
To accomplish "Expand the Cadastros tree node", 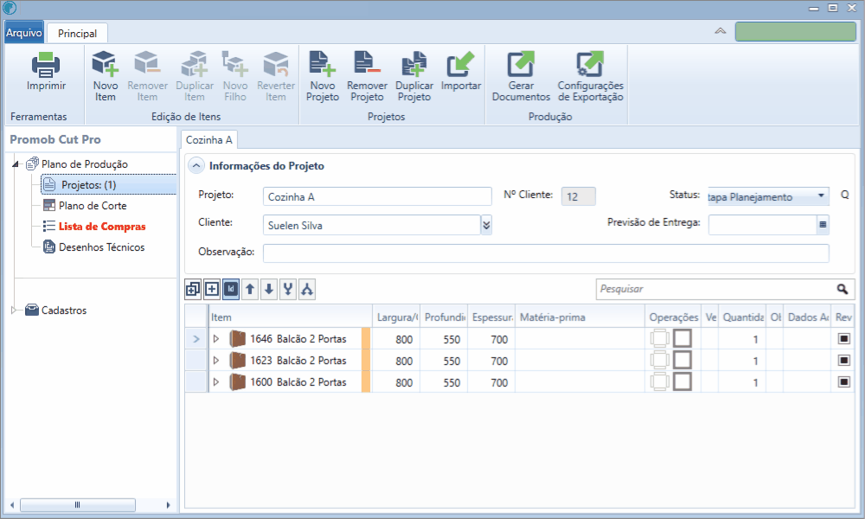I will coord(15,311).
